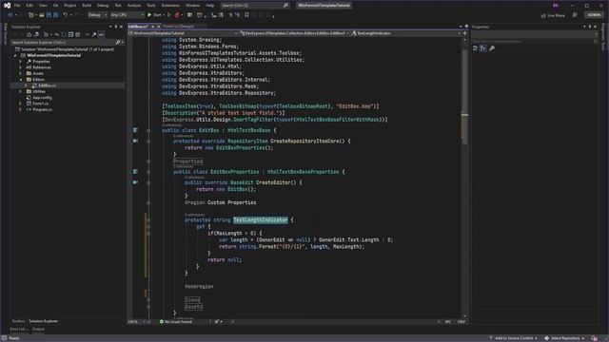609x342 pixels.
Task: Collapse the Editors folder
Action: [x=21, y=80]
